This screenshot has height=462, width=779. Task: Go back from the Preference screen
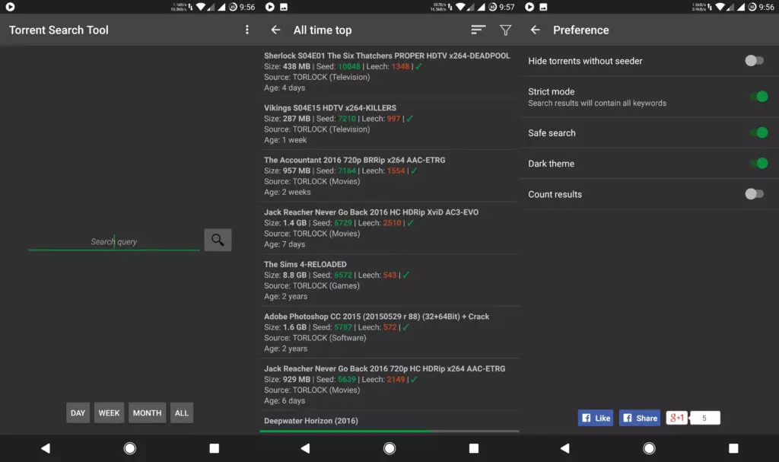[x=535, y=30]
